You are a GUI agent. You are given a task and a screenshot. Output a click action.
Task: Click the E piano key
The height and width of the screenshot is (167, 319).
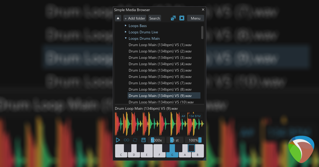point(147,155)
